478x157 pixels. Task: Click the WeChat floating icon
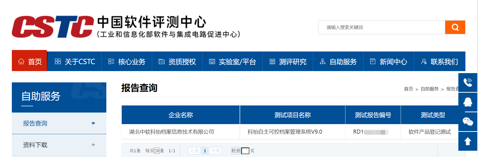pos(468,122)
